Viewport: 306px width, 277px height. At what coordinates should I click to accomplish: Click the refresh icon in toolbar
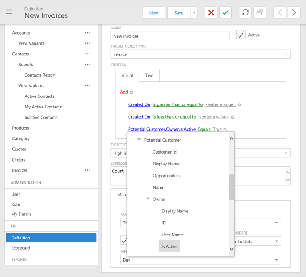[x=245, y=13]
